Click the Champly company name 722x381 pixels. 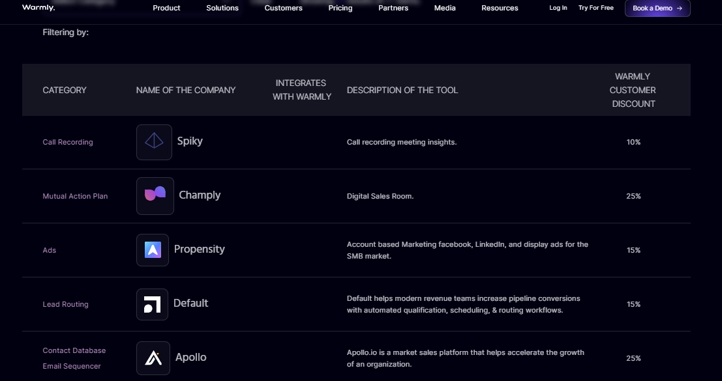point(200,195)
